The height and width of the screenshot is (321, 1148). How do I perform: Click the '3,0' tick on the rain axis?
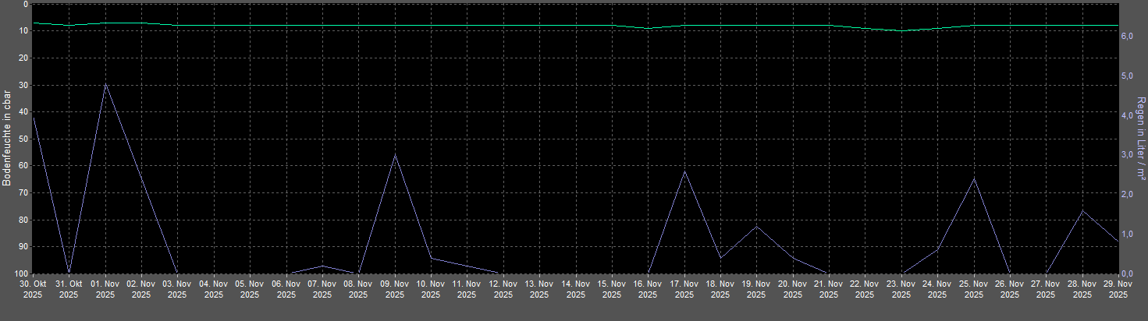click(x=1126, y=155)
